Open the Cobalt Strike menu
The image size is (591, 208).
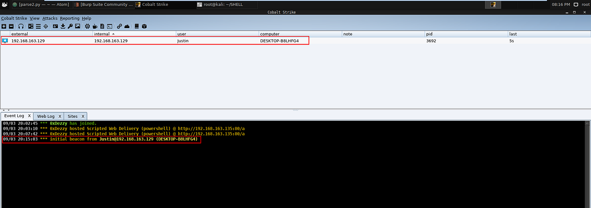pyautogui.click(x=14, y=18)
